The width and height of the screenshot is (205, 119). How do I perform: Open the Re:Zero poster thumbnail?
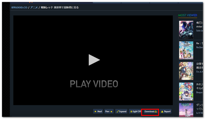click(186, 50)
